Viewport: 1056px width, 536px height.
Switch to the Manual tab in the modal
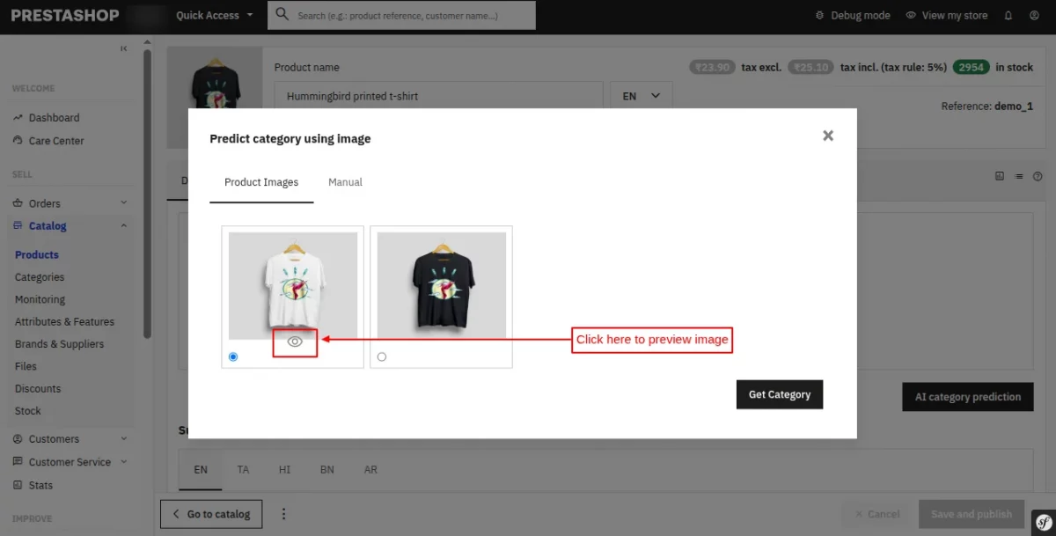(x=345, y=182)
